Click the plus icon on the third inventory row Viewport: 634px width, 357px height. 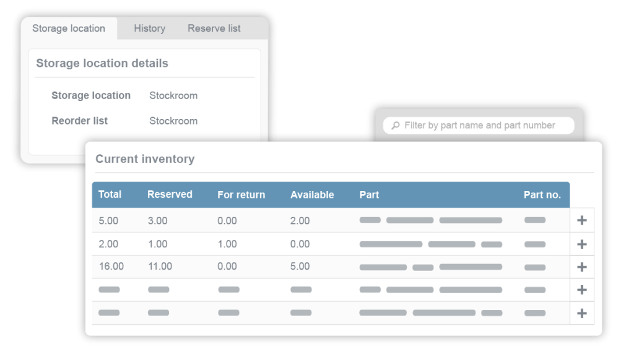pyautogui.click(x=581, y=267)
